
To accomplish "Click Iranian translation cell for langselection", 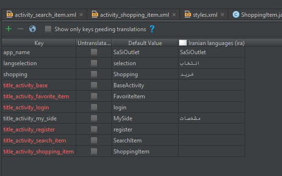I will click(212, 63).
